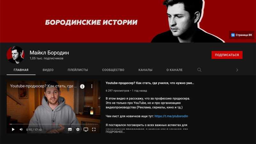Screen dimensions: 256x144
Task: Click the Бородинские истории banner title
Action: click(x=91, y=22)
